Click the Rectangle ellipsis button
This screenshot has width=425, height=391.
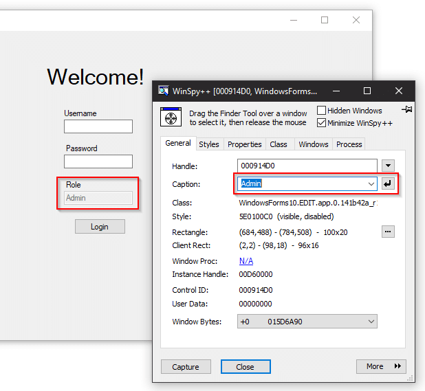pos(388,232)
